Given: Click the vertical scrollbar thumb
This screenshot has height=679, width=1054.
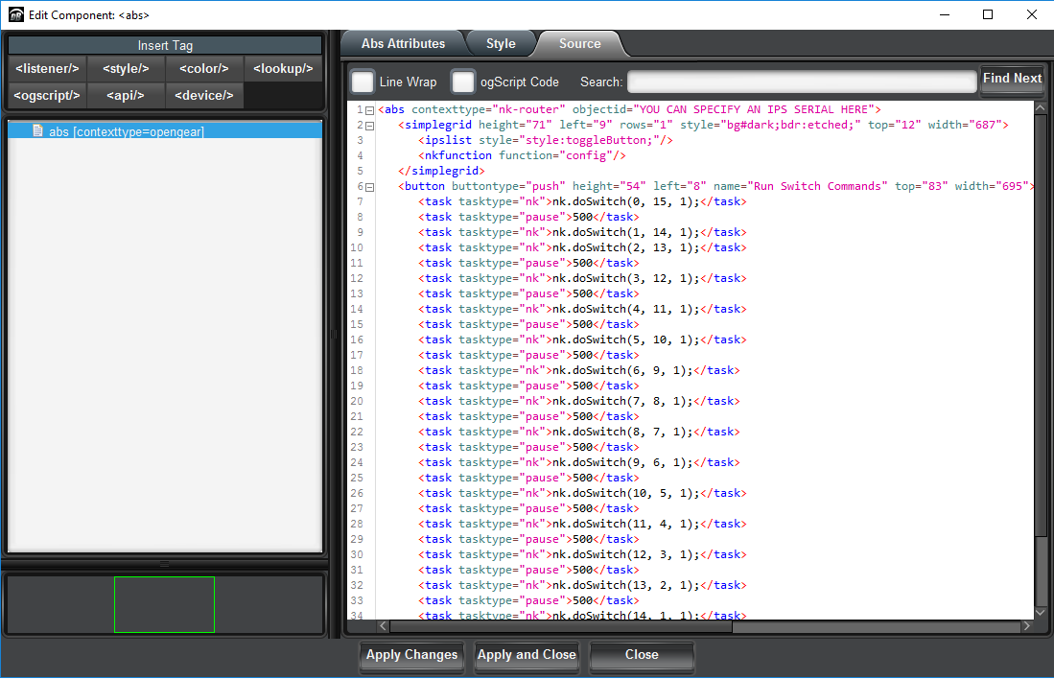Looking at the screenshot, I should 1040,324.
